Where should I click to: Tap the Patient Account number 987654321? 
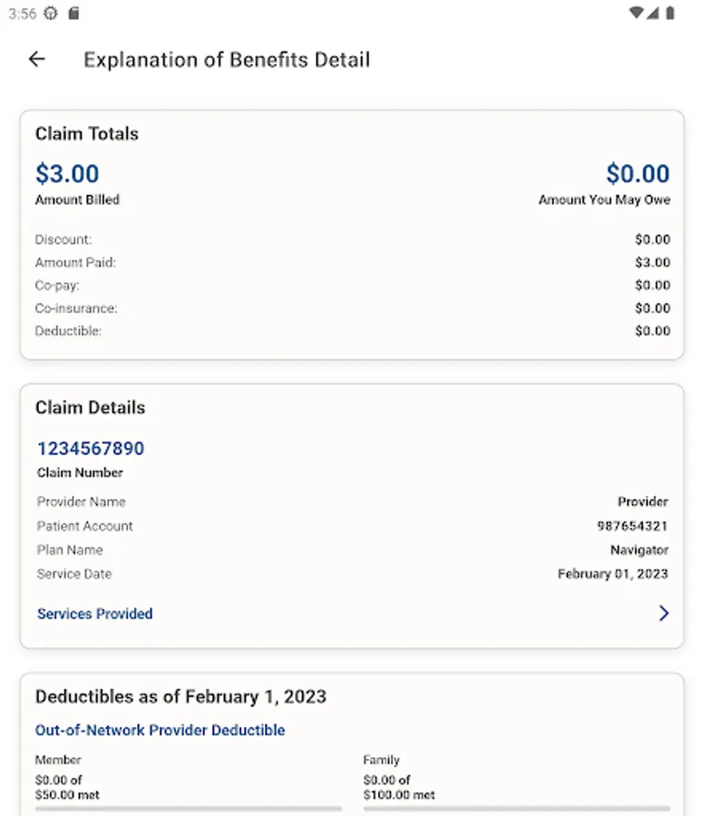click(x=632, y=526)
